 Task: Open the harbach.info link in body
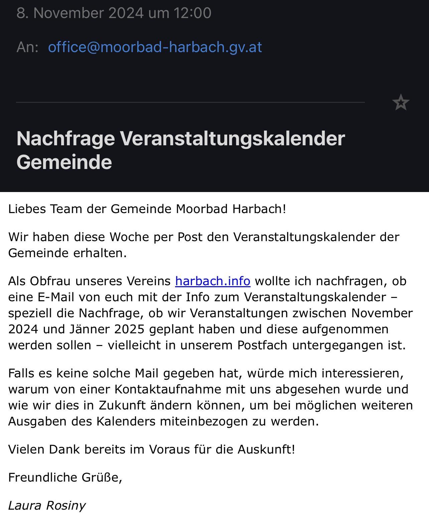(212, 281)
